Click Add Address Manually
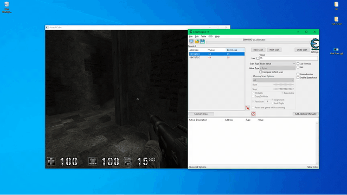The height and width of the screenshot is (195, 347). pos(305,114)
